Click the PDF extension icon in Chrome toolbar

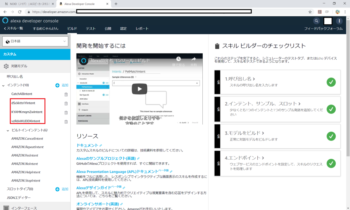tap(320, 12)
